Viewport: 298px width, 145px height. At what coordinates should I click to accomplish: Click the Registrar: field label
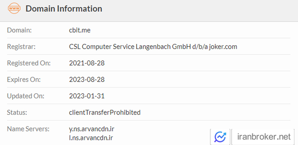pyautogui.click(x=21, y=47)
